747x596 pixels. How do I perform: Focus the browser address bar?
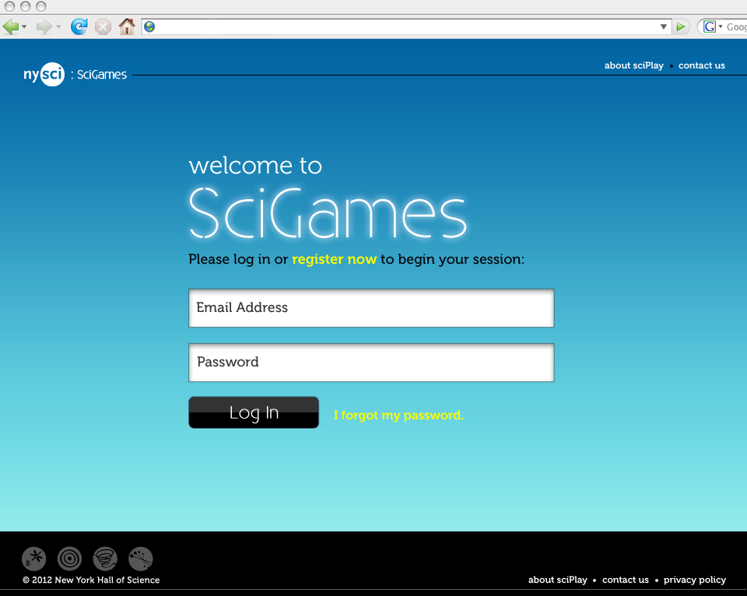[406, 26]
